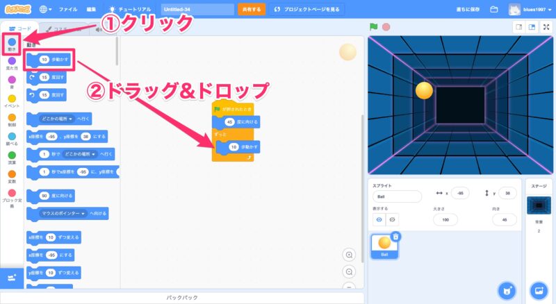The image size is (556, 304).
Task: Open the add sprite cat button
Action: coord(507,289)
